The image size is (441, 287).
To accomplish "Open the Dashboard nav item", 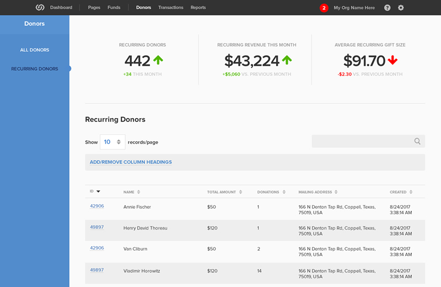I will 61,8.
